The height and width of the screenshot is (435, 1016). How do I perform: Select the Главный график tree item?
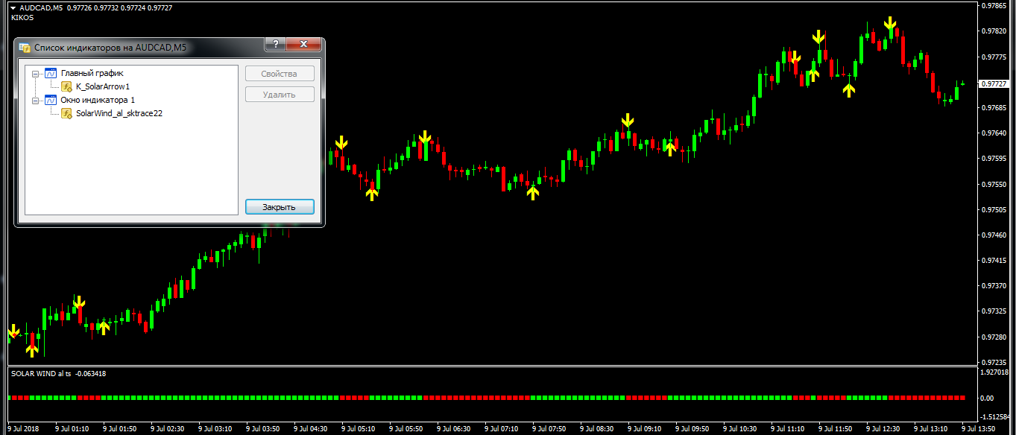pos(92,74)
